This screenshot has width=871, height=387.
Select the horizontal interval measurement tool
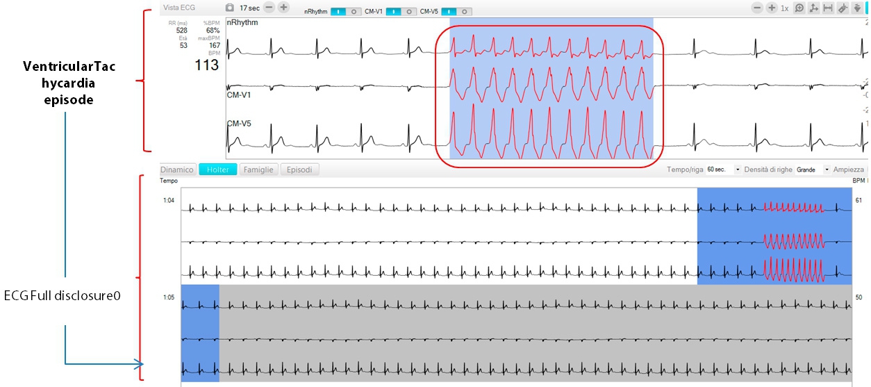828,8
